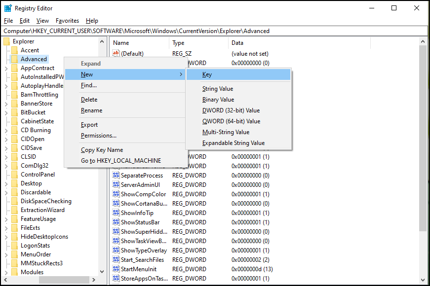
Task: Expand the FileExts key arrow
Action: [x=6, y=228]
